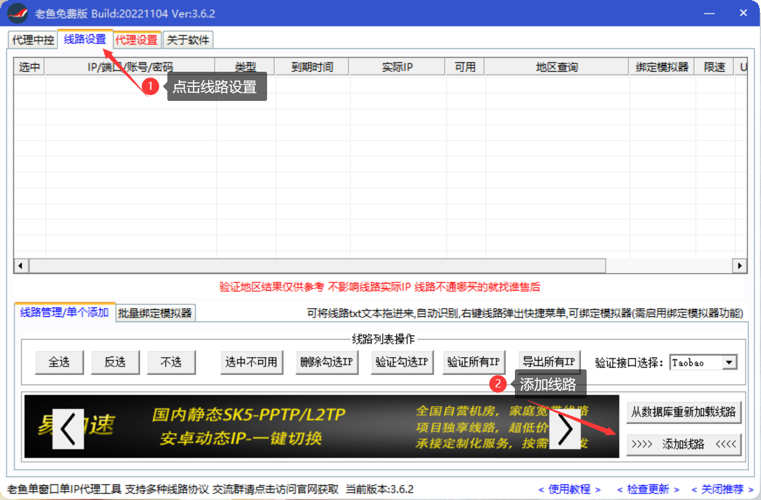
Task: Click the banner's right arrow
Action: point(564,429)
